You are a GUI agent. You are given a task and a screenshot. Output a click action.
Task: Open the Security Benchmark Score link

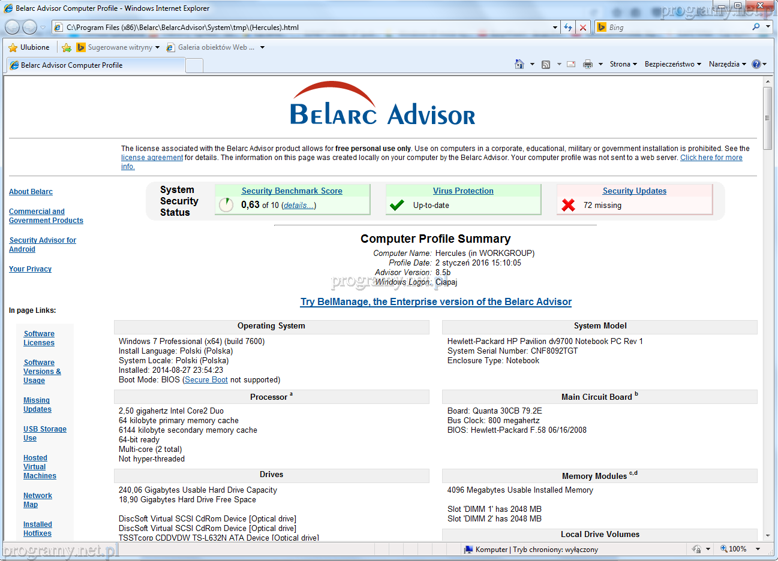(292, 191)
